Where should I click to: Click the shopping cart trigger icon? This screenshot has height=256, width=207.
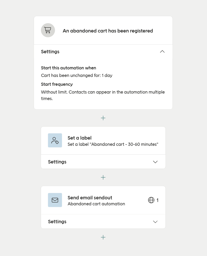48,30
